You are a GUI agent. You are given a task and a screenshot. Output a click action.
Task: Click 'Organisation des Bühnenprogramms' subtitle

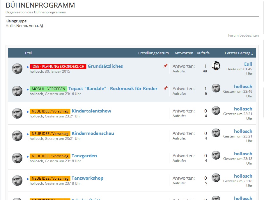[36, 12]
